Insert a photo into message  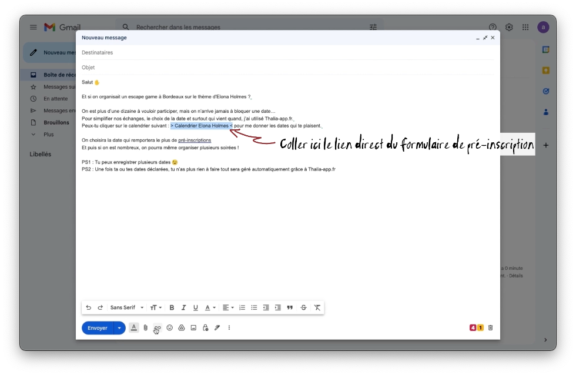point(193,328)
